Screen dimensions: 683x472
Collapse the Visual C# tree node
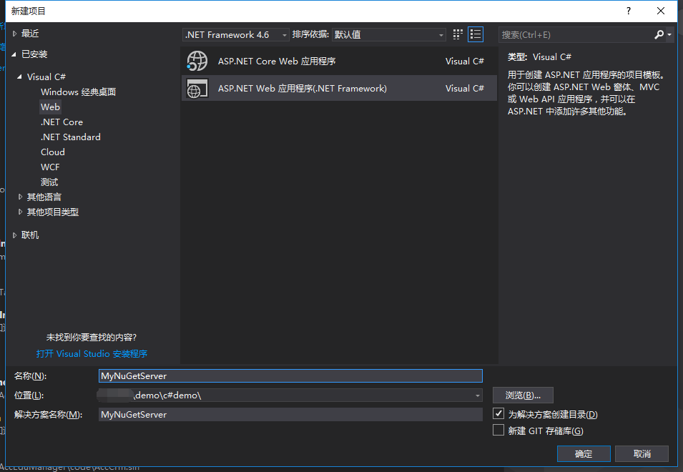coord(19,77)
